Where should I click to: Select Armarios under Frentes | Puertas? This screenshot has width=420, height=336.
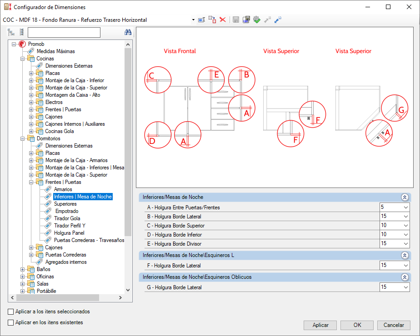coord(63,189)
